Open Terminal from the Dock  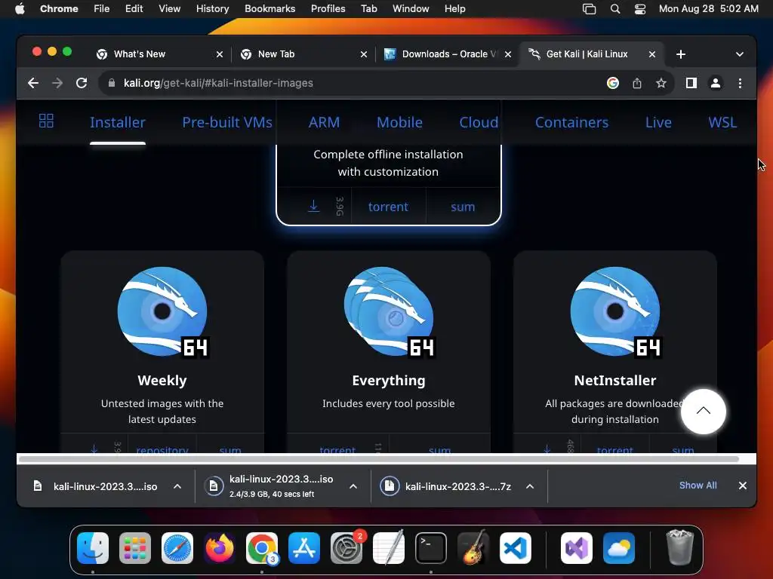(431, 548)
